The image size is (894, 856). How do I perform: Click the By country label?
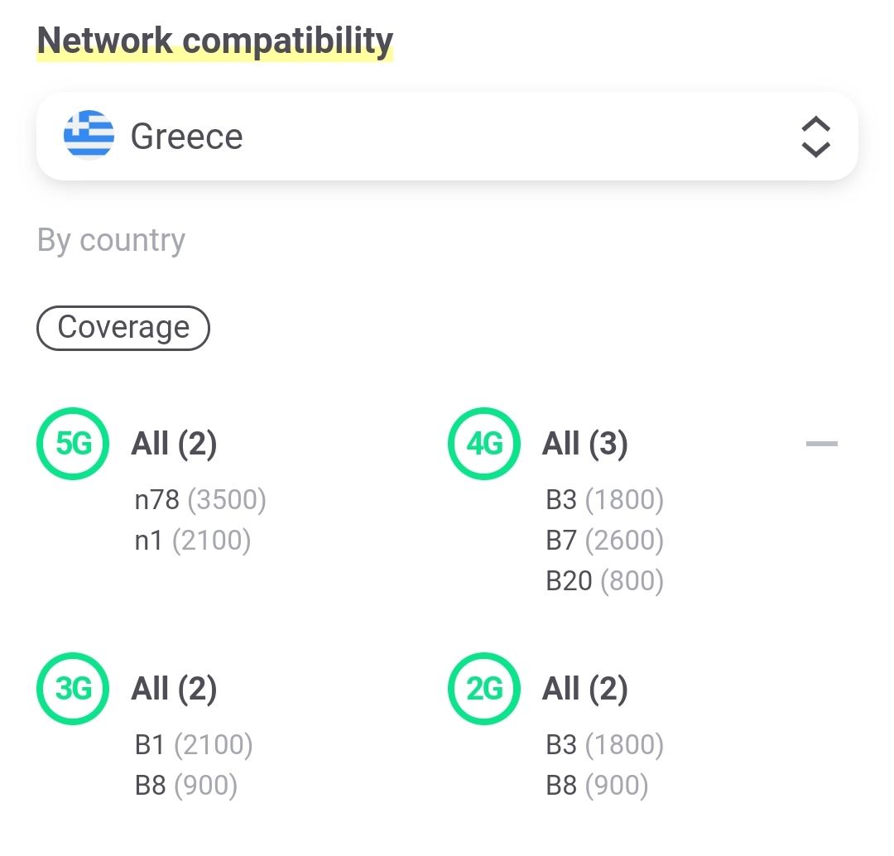pyautogui.click(x=111, y=240)
